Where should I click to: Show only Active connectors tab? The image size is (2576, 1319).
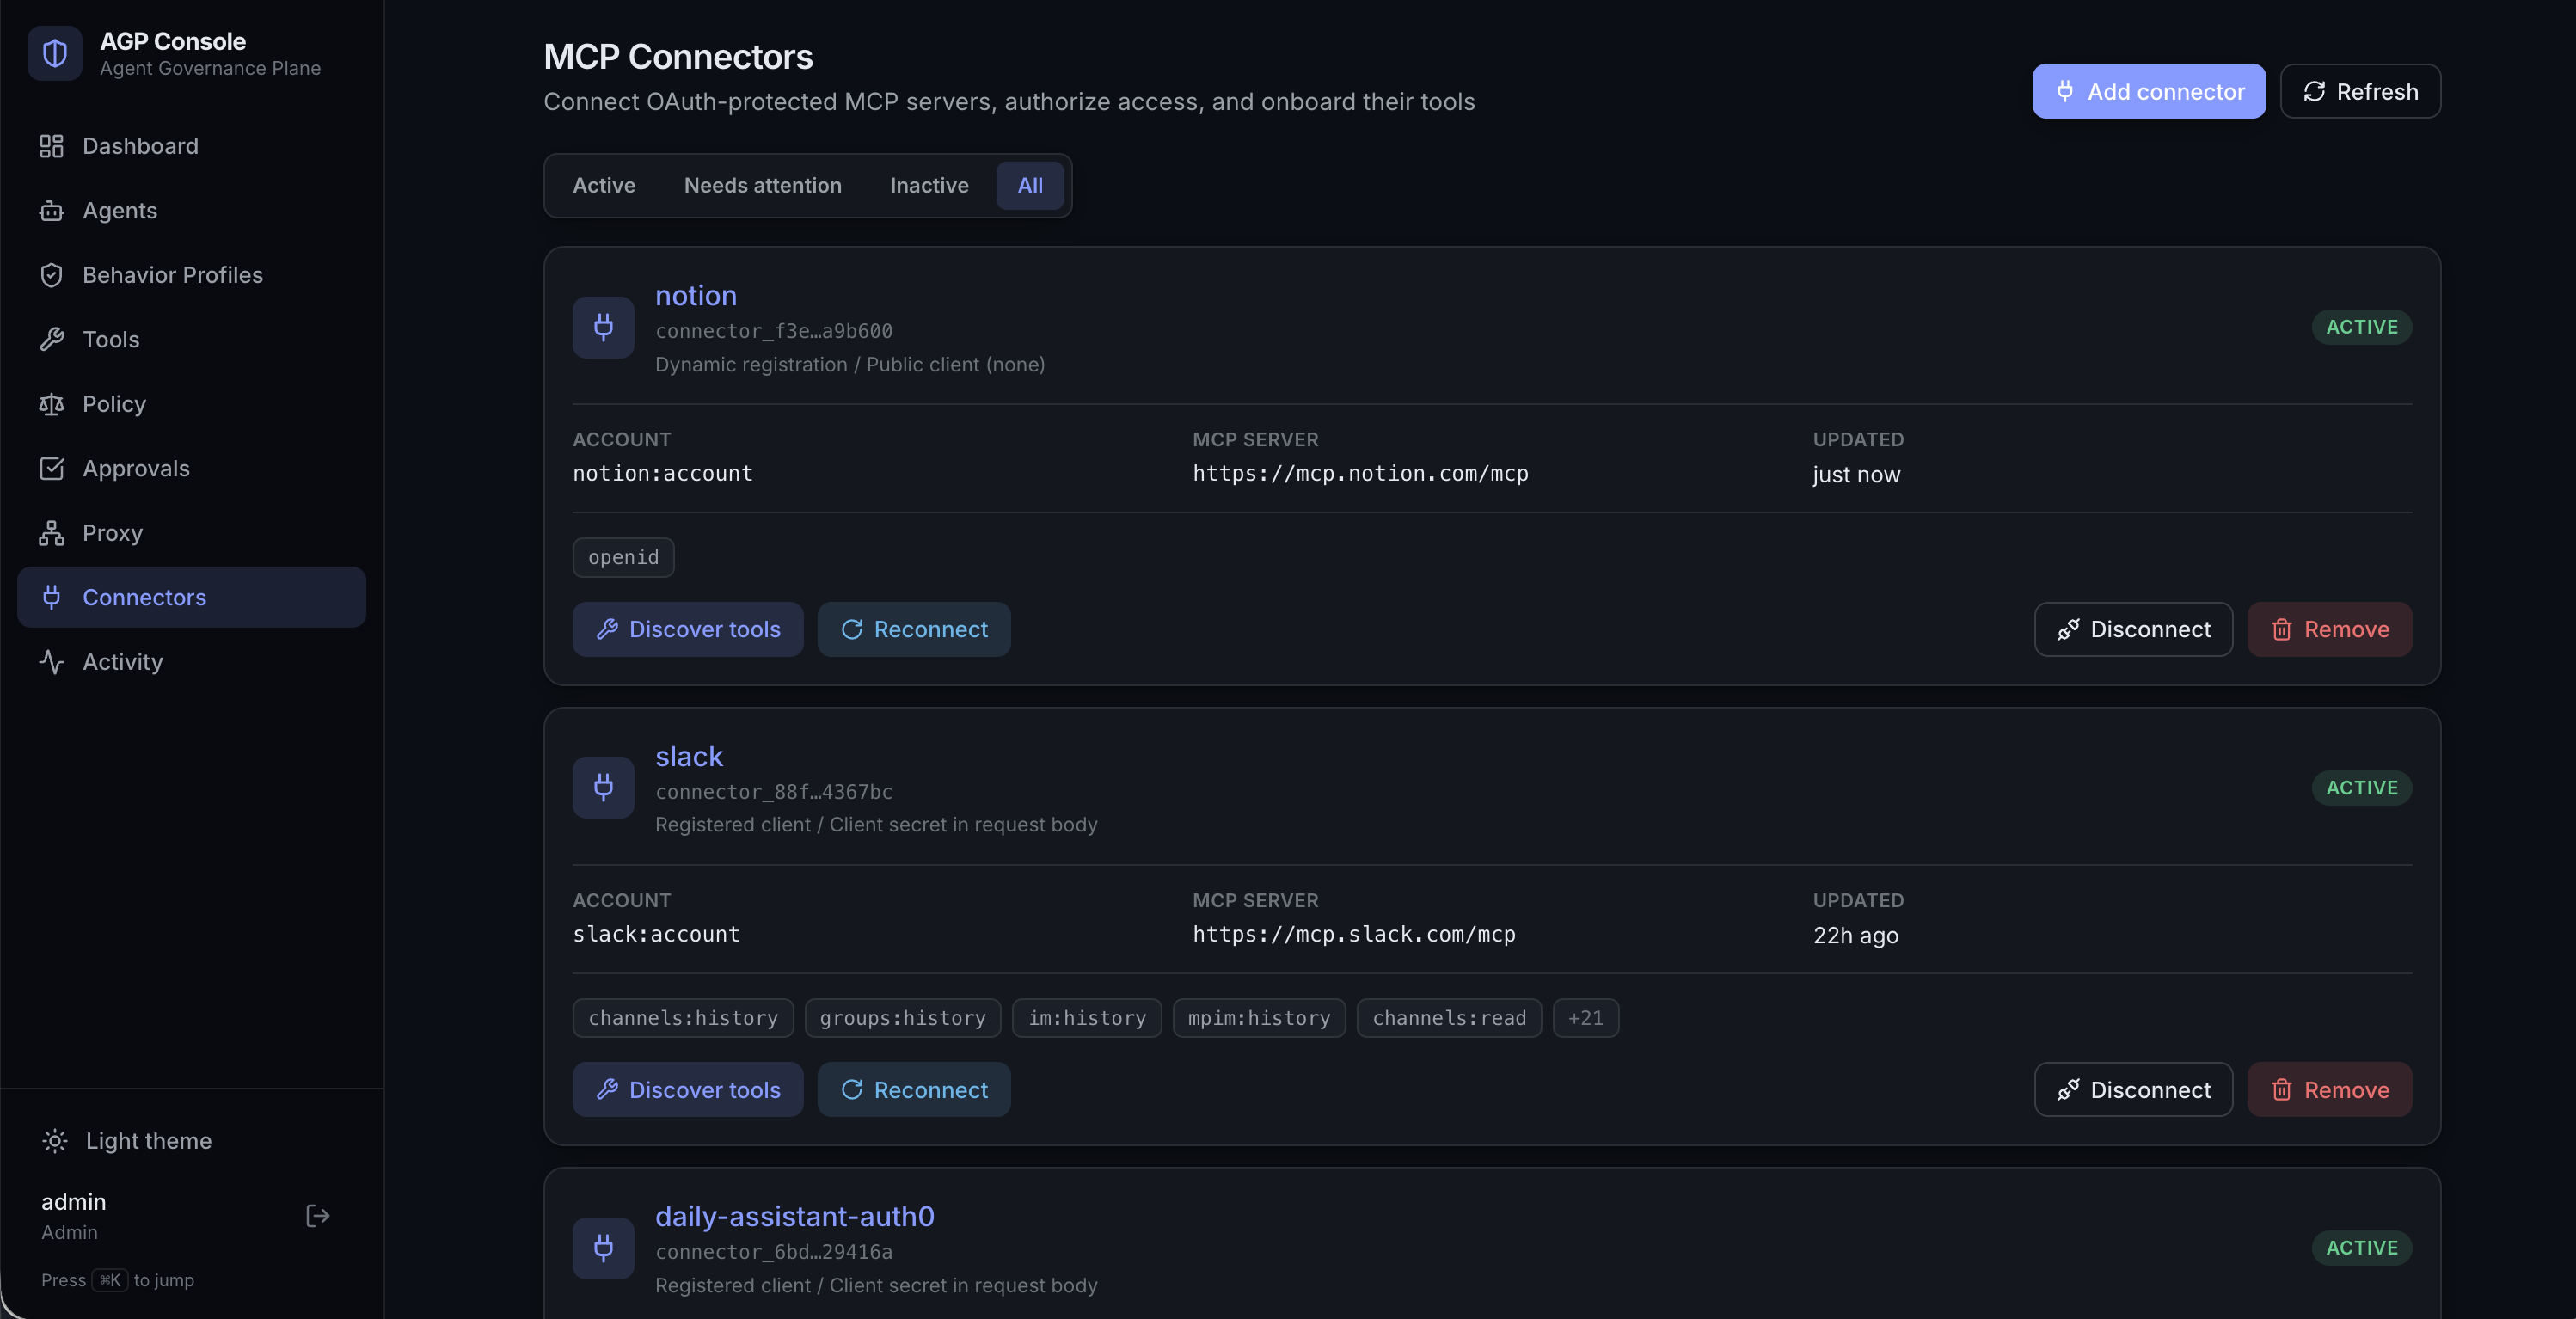pyautogui.click(x=603, y=185)
